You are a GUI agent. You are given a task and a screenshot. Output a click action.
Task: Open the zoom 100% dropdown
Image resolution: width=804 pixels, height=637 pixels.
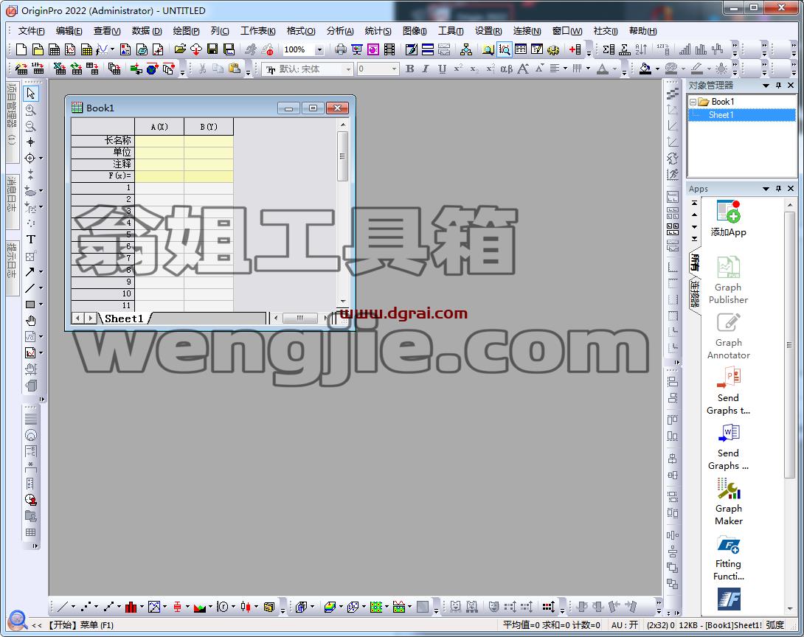[x=319, y=49]
